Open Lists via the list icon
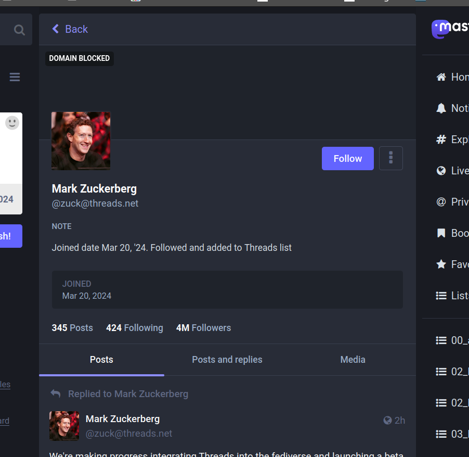469x457 pixels. coord(441,296)
